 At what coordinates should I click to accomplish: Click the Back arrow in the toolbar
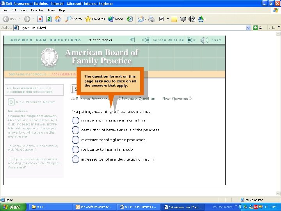pos(6,19)
